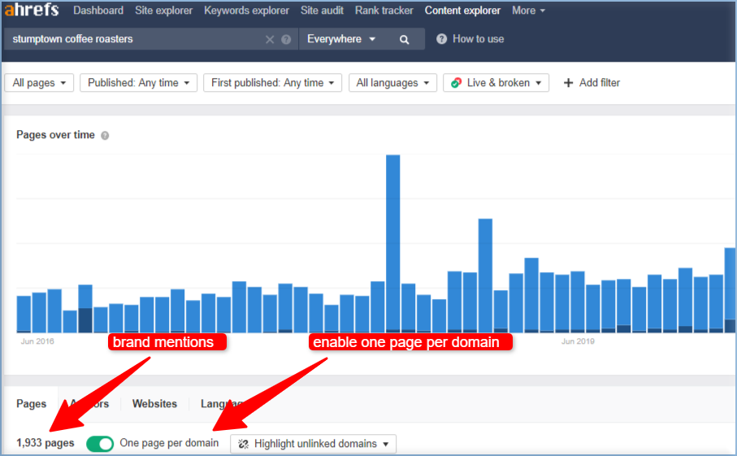This screenshot has height=456, width=737.
Task: Toggle One page per domain switch
Action: [100, 443]
